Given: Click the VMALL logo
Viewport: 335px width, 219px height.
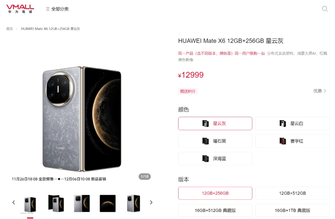Looking at the screenshot, I should point(20,9).
